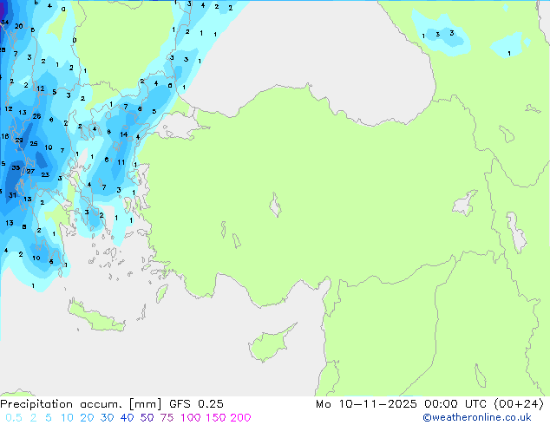Select the 75 legend color value
Viewport: 550px width, 425px height.
(x=167, y=418)
